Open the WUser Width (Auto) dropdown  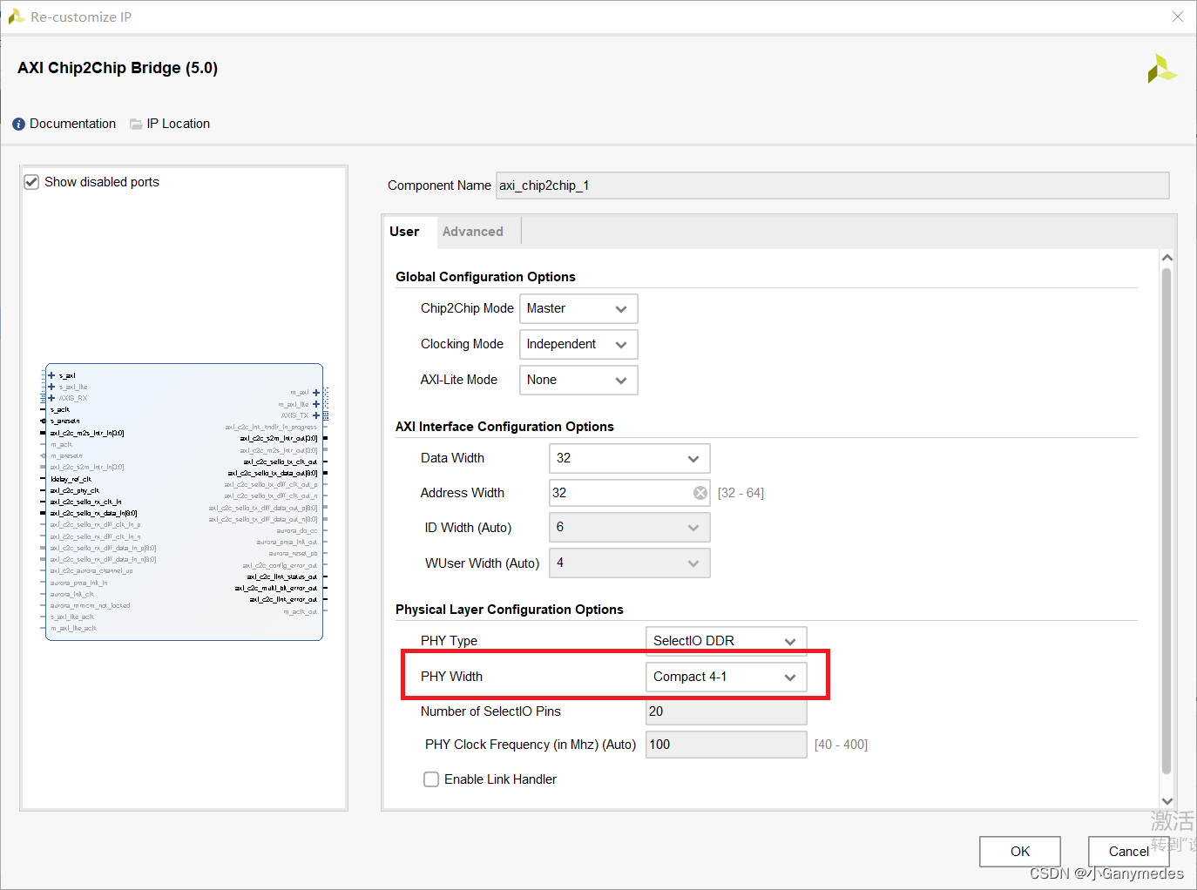pos(630,563)
